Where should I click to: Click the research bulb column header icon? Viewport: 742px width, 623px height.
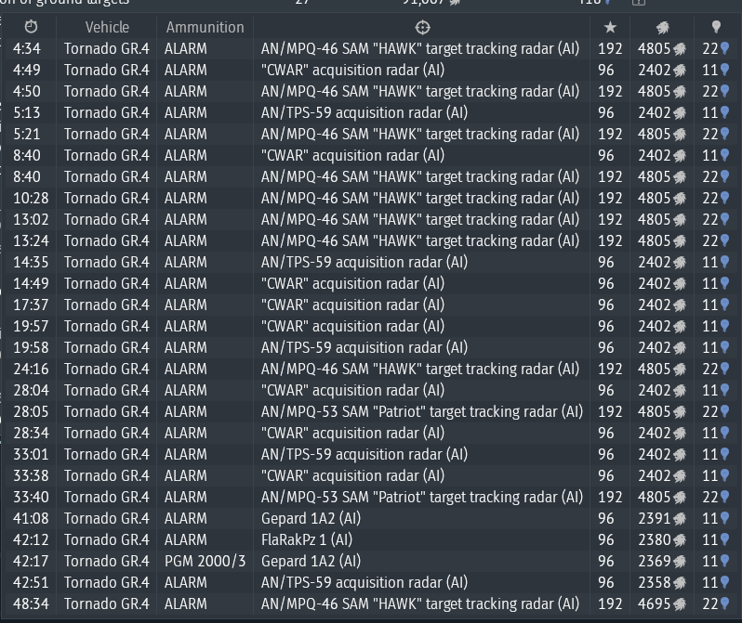point(716,27)
